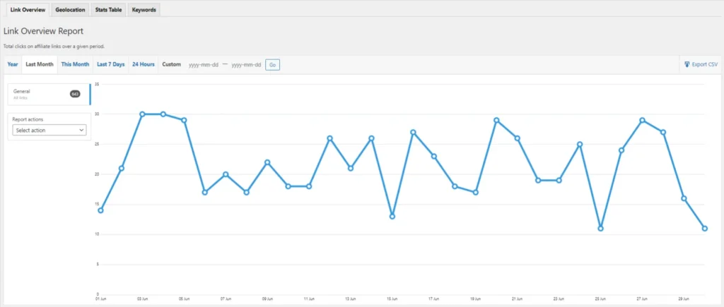
Task: Show Last 7 Days report
Action: pos(111,64)
